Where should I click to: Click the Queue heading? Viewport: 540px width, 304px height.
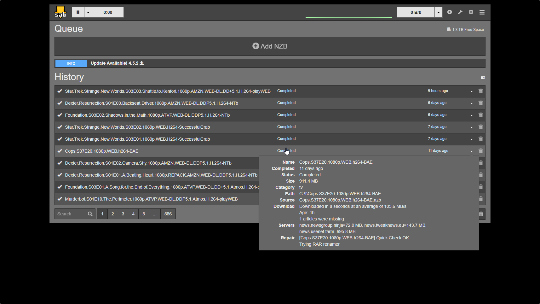pos(69,29)
